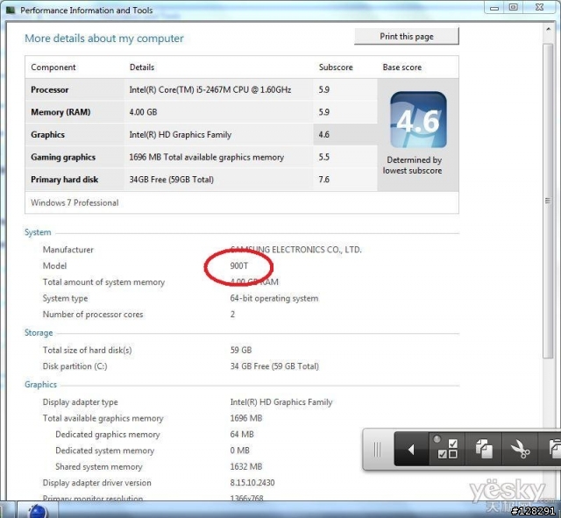Click the Windows 7 Professional text
Viewport: 561px width, 518px height.
[75, 202]
